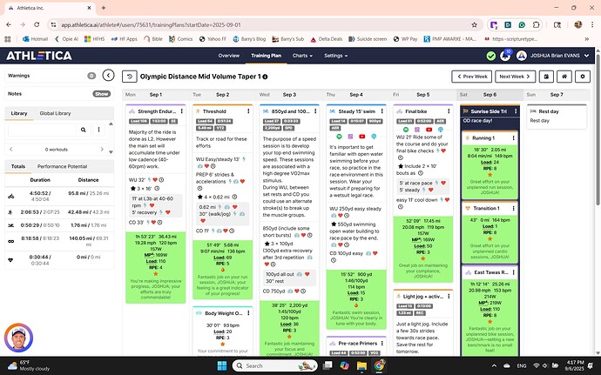Switch to the Library tab
The width and height of the screenshot is (601, 375).
[x=19, y=113]
